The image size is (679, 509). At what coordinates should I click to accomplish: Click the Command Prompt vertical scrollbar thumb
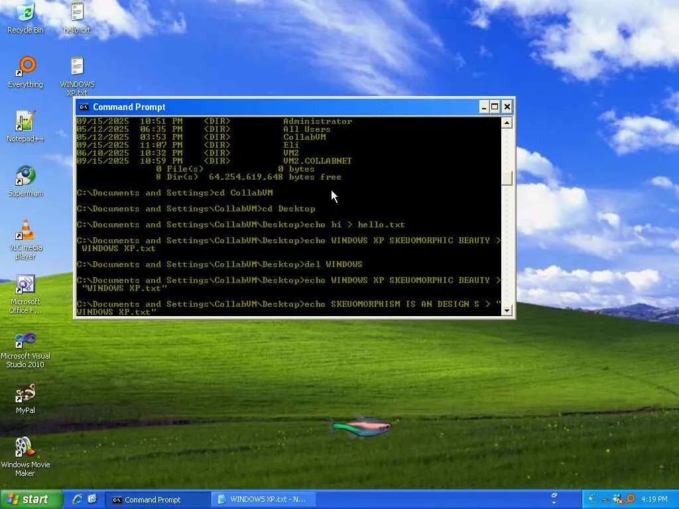click(x=507, y=178)
